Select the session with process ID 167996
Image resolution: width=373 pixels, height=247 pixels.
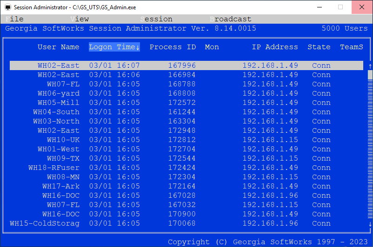click(x=186, y=65)
